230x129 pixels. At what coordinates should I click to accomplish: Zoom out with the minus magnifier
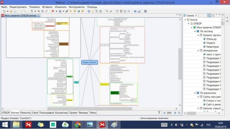point(164,113)
